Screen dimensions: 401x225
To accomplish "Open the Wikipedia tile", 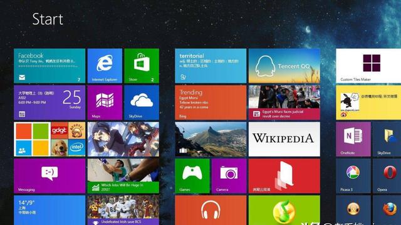I will pyautogui.click(x=284, y=139).
